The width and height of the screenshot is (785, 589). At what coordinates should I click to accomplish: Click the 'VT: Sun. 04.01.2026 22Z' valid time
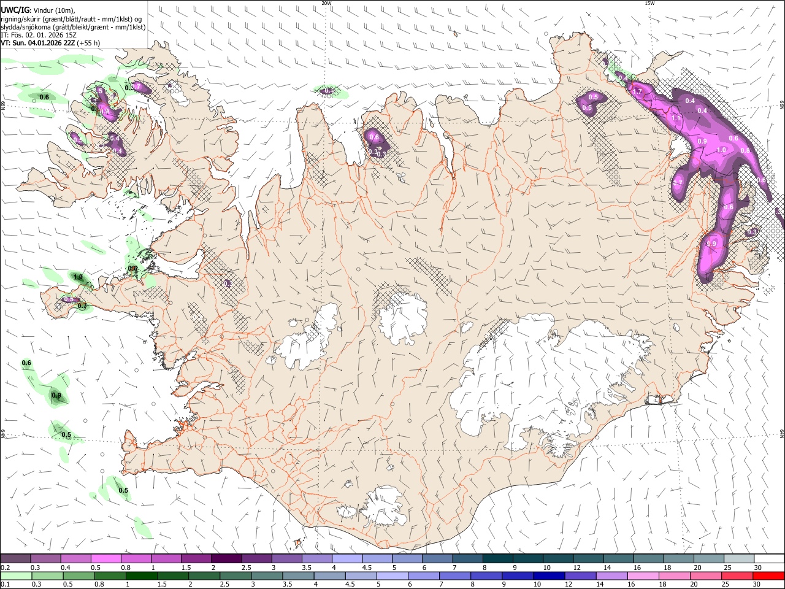tap(38, 43)
